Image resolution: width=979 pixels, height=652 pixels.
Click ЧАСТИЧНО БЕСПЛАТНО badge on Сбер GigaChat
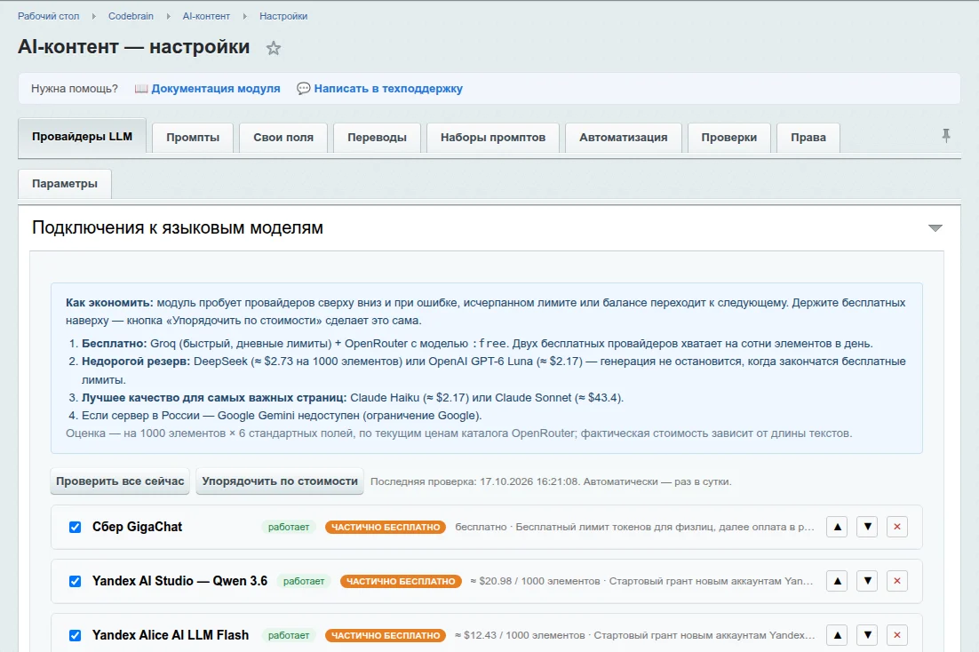(x=386, y=527)
